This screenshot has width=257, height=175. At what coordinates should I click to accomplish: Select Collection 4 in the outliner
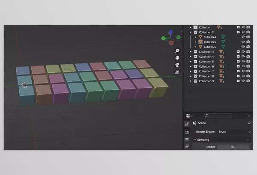point(206,56)
